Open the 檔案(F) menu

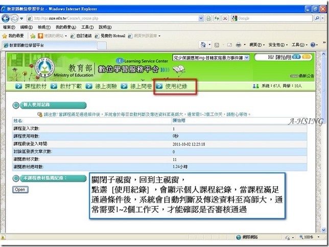[9, 27]
